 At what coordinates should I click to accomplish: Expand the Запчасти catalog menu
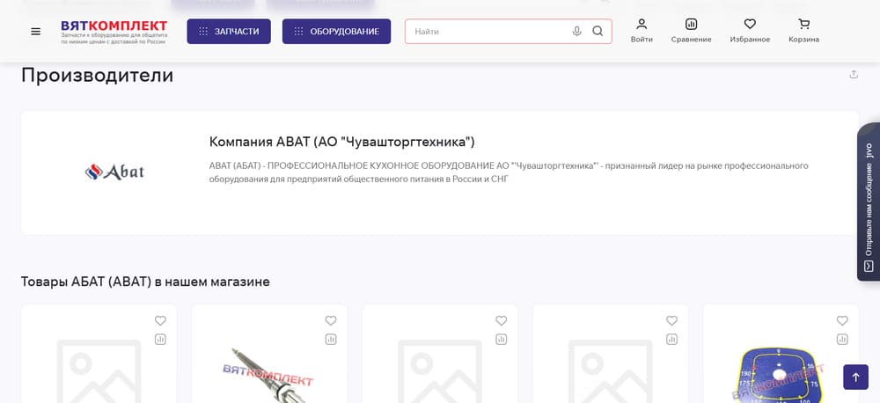[x=229, y=32]
